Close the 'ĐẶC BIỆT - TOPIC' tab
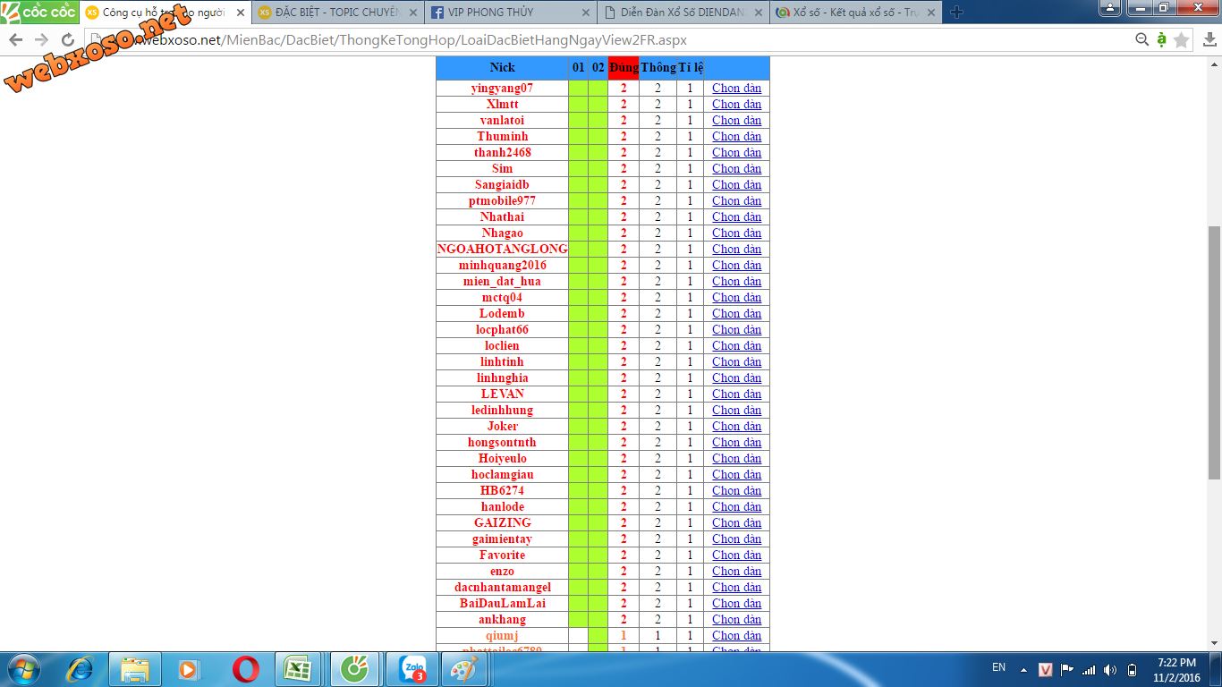The height and width of the screenshot is (687, 1222). pyautogui.click(x=412, y=13)
